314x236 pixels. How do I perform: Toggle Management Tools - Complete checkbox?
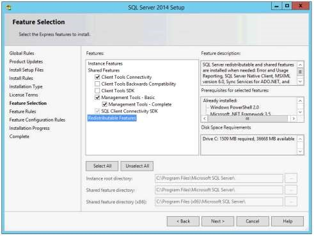tap(105, 104)
